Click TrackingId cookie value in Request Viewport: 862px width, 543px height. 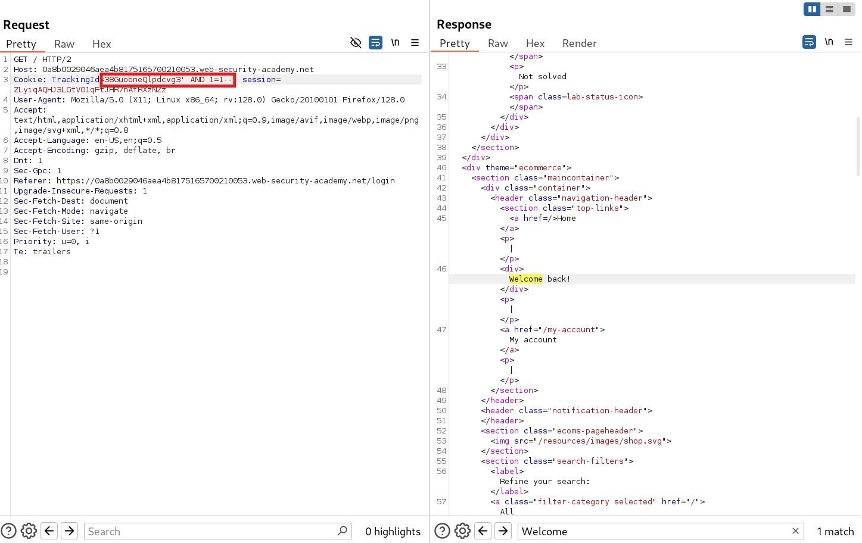point(168,79)
